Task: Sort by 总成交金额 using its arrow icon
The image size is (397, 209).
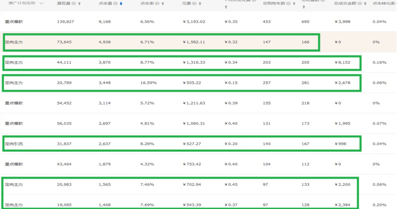Action: [x=365, y=4]
